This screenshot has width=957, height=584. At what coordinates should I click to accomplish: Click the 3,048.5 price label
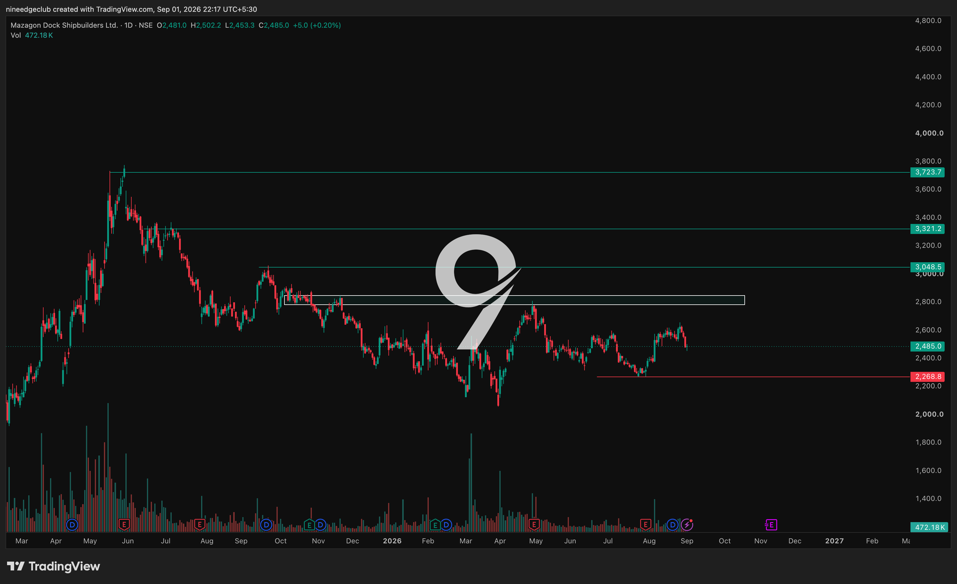928,267
